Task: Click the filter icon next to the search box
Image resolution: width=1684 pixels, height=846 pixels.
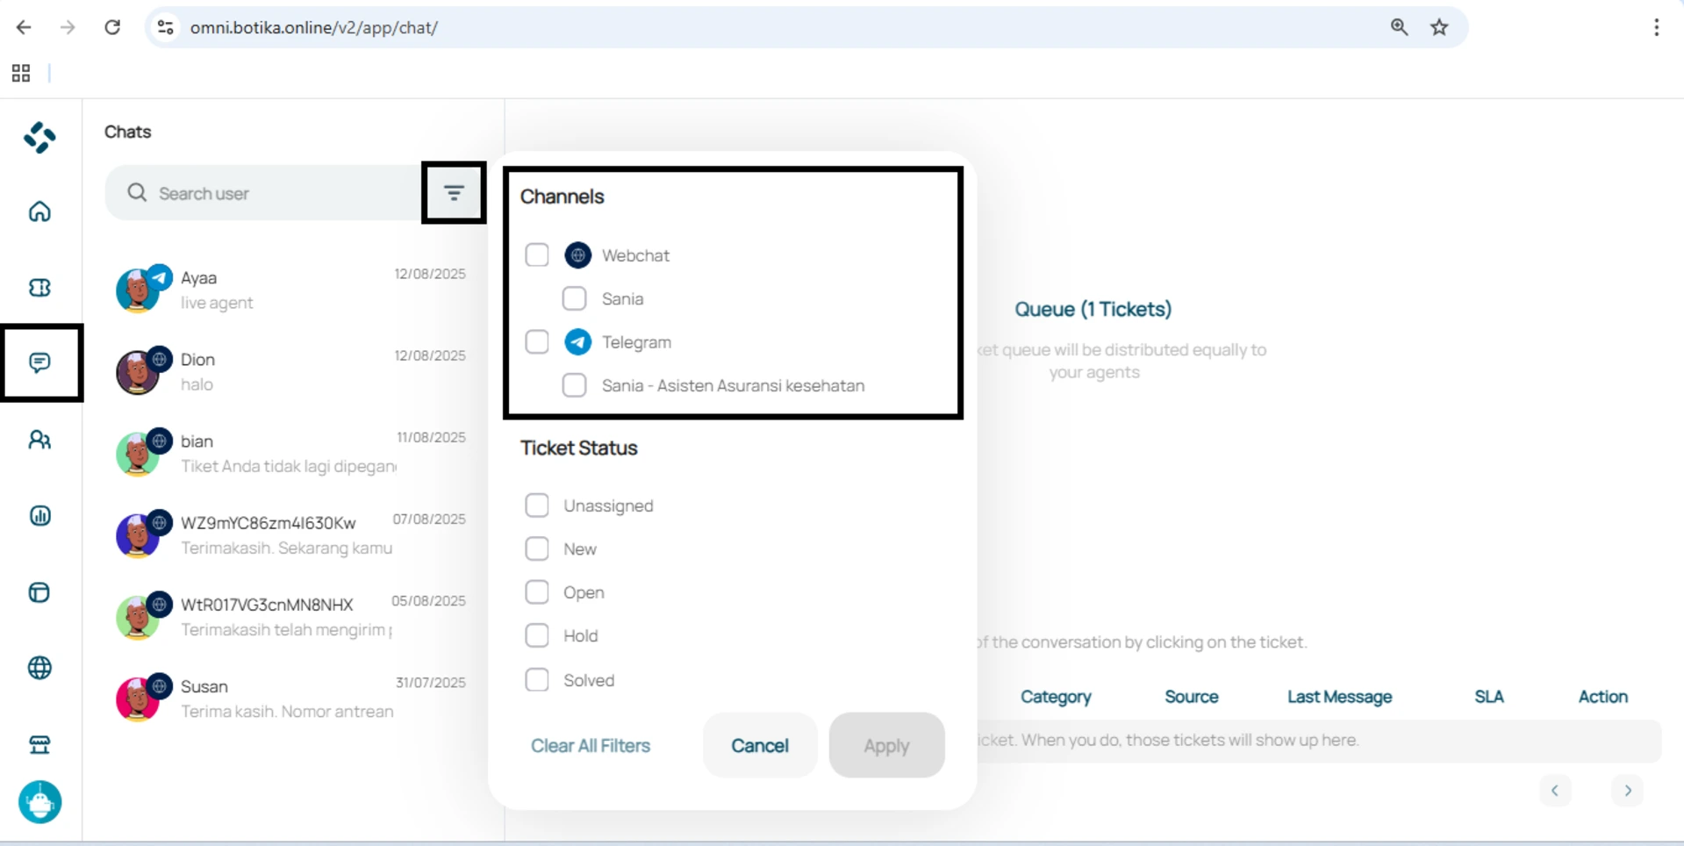Action: coord(454,193)
